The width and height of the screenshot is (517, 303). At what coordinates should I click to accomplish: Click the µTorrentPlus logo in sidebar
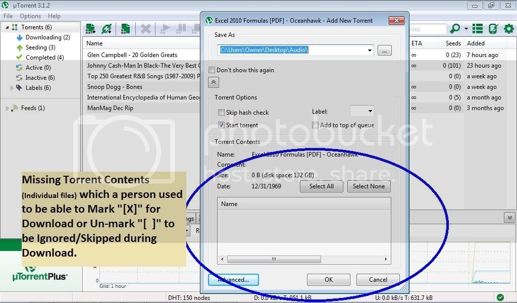(39, 274)
